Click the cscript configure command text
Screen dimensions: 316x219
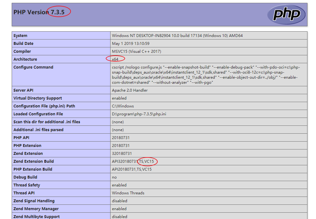(x=206, y=75)
